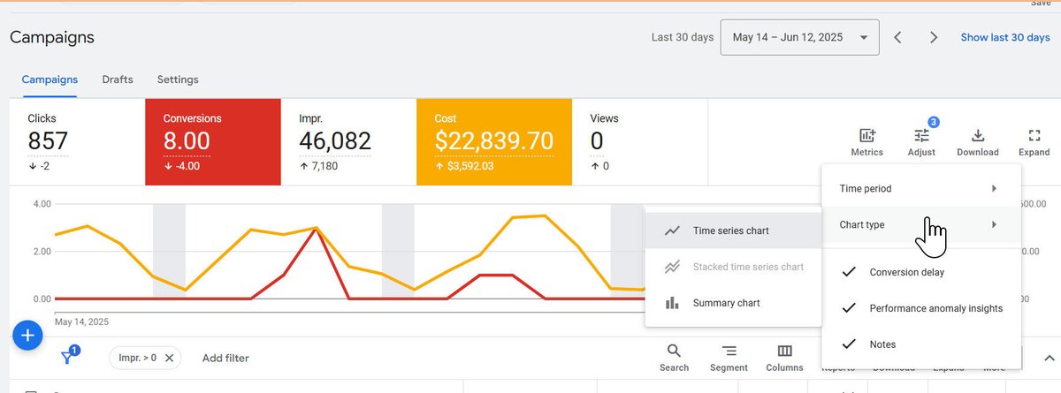The image size is (1061, 393).
Task: Collapse the table toolbar chevron
Action: [1049, 358]
